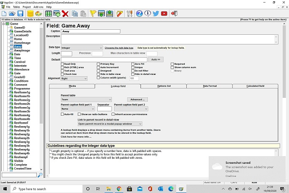The width and height of the screenshot is (289, 193).
Task: Check the Auto-fill checkbox
Action: [62, 114]
